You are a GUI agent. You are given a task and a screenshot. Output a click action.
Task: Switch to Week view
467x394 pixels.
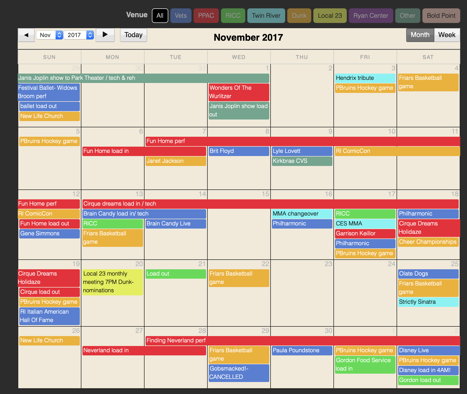(447, 35)
